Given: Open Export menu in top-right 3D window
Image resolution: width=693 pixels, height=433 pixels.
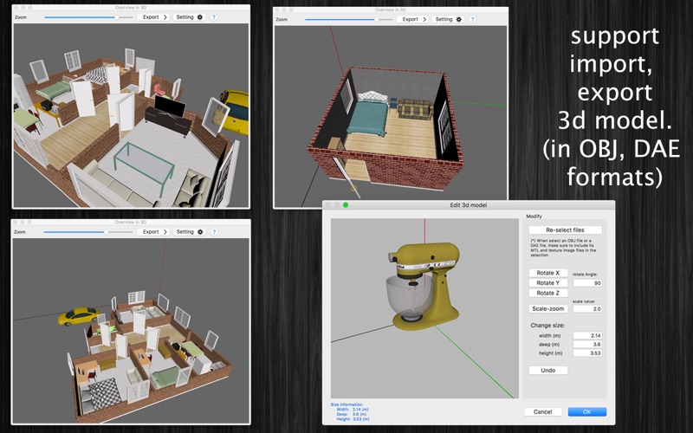Looking at the screenshot, I should (x=412, y=19).
